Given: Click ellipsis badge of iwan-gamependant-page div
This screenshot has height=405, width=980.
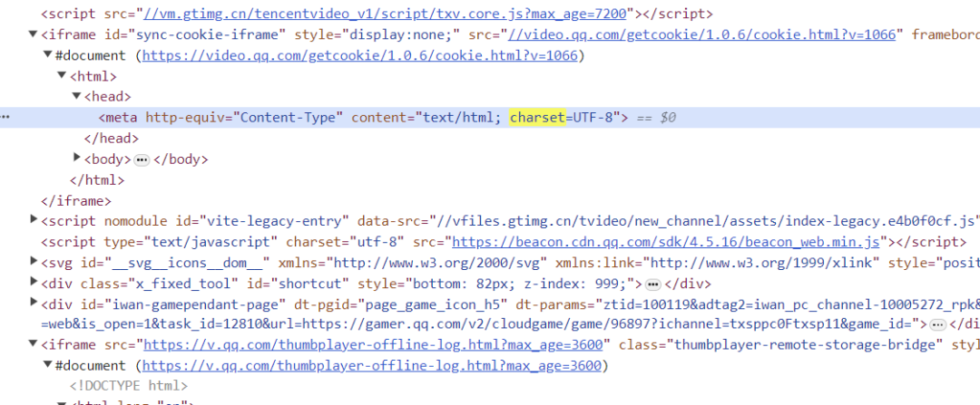Looking at the screenshot, I should pos(936,324).
